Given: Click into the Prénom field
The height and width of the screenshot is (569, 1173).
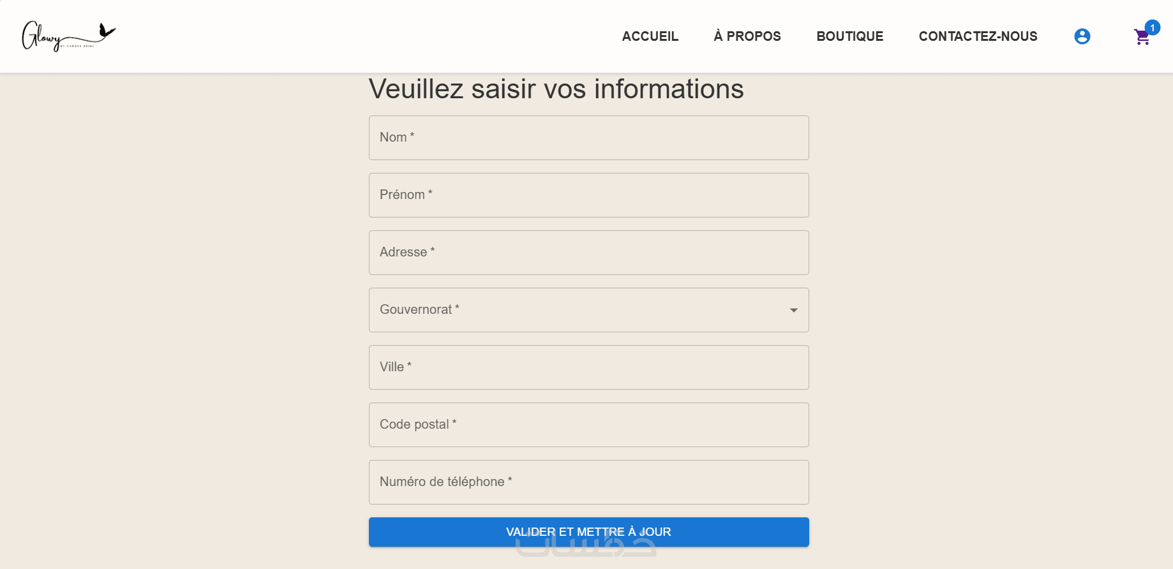Looking at the screenshot, I should click(588, 195).
